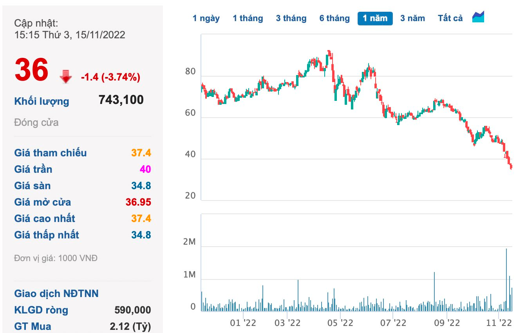Click the Giá mở cửa value 36.95
Image resolution: width=517 pixels, height=333 pixels.
coord(138,202)
